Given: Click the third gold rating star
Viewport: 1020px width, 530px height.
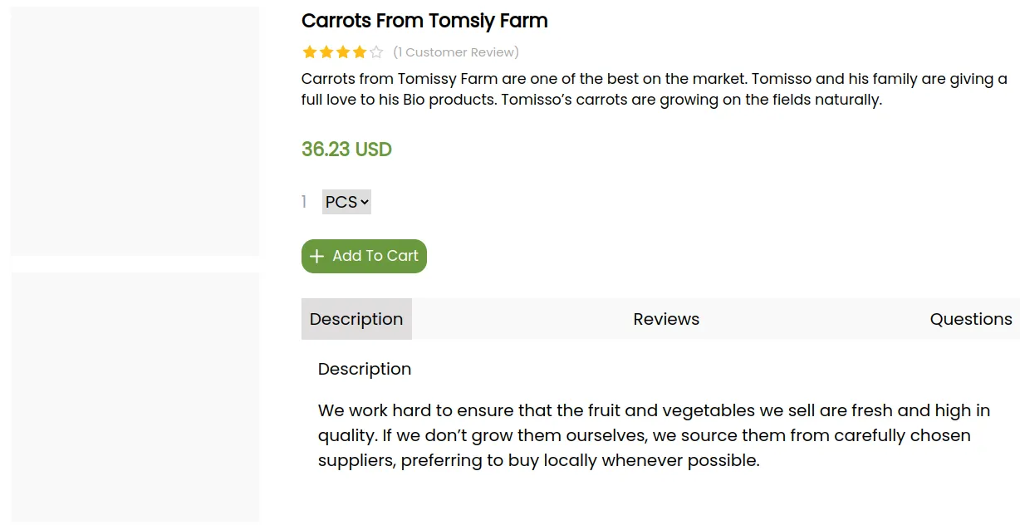Looking at the screenshot, I should pos(343,52).
